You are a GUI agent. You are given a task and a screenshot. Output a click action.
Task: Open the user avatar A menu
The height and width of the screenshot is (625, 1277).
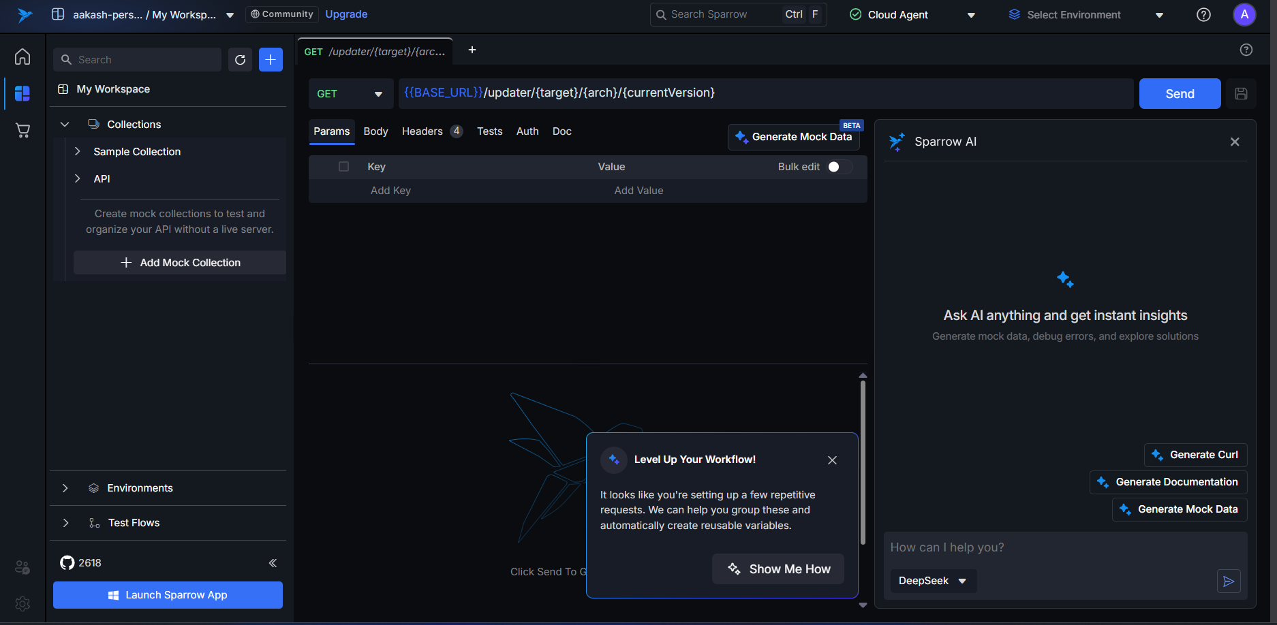(x=1244, y=14)
